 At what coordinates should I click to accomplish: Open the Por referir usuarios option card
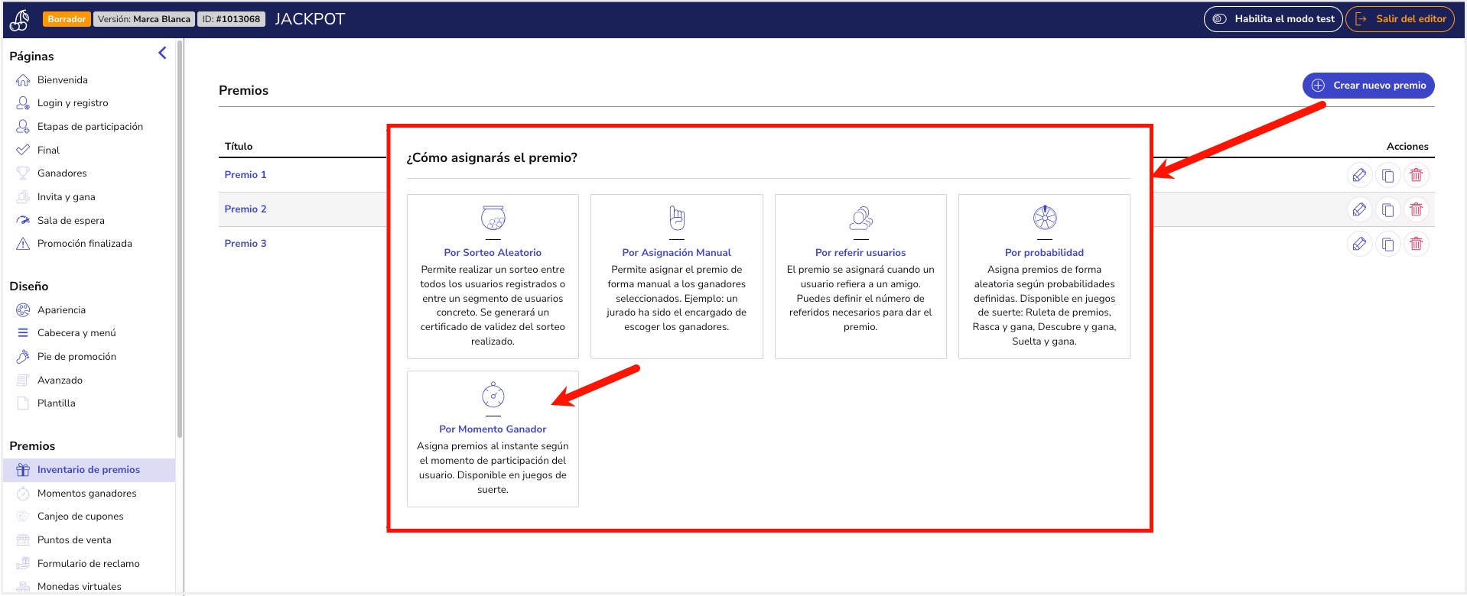coord(860,276)
